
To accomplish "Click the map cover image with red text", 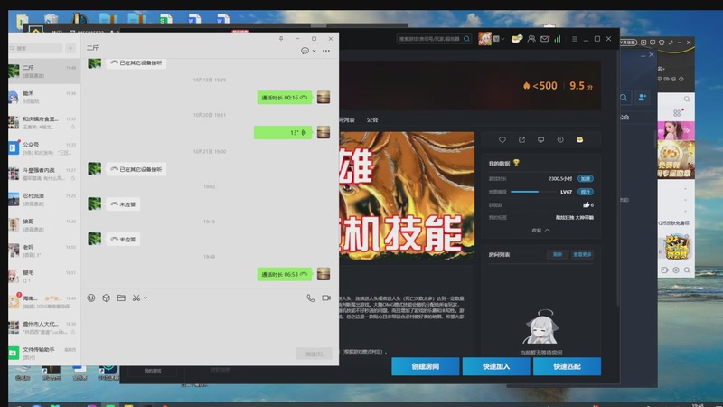I will [408, 195].
